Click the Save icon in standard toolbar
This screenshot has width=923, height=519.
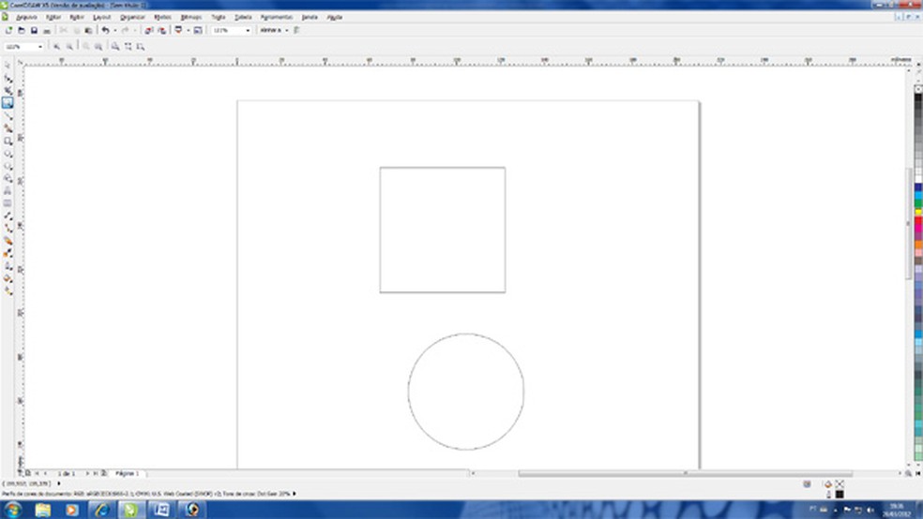click(x=34, y=30)
